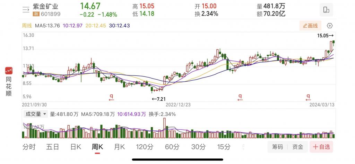The image size is (355, 164).
Task: Tap the change percent -1.48%
Action: pyautogui.click(x=107, y=15)
